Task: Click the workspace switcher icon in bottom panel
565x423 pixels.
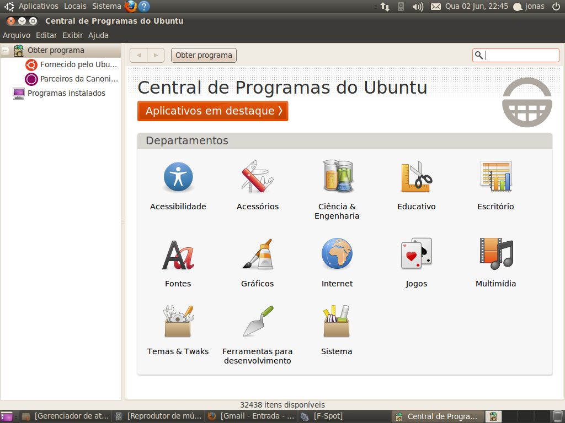Action: 493,416
